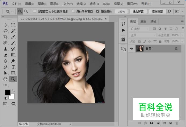Viewport: 186px width, 127px height.
Task: Click the zoom out magnifier in options bar
Action: point(26,11)
